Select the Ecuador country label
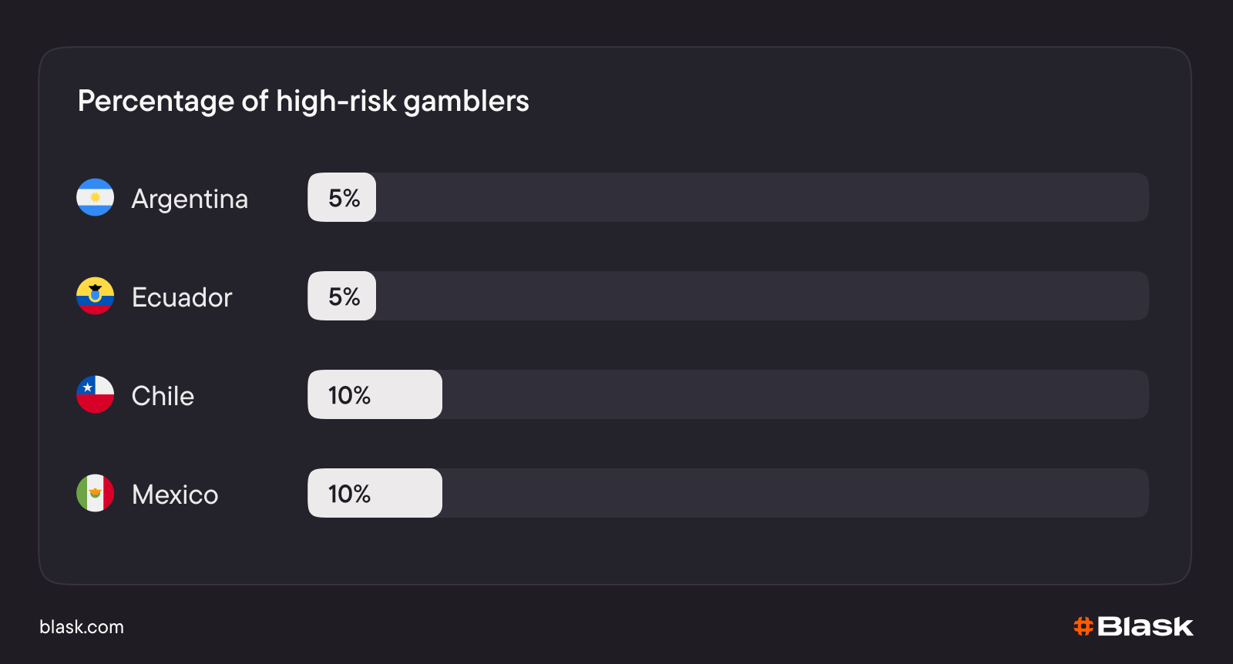This screenshot has height=664, width=1233. point(182,297)
